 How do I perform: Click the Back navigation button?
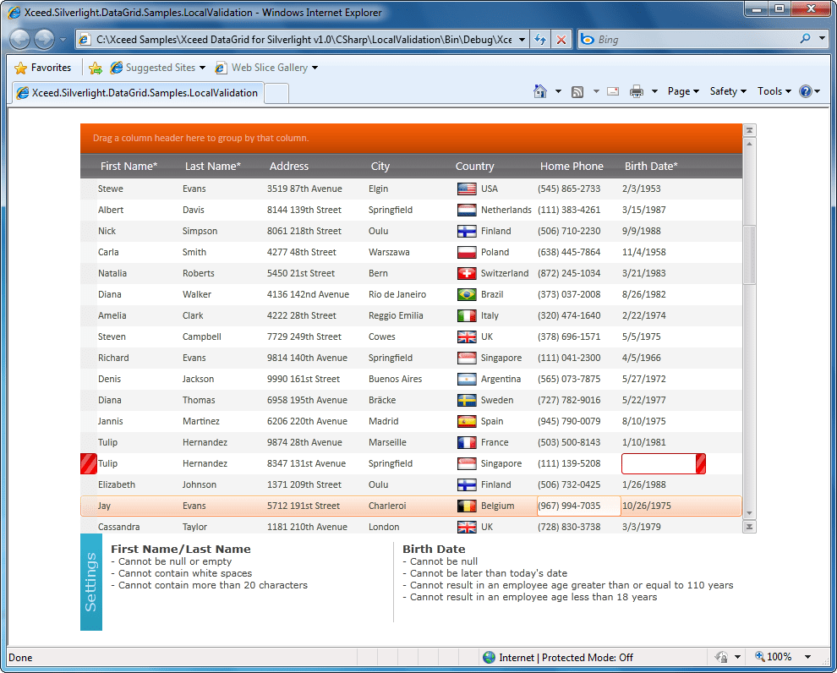tap(19, 38)
